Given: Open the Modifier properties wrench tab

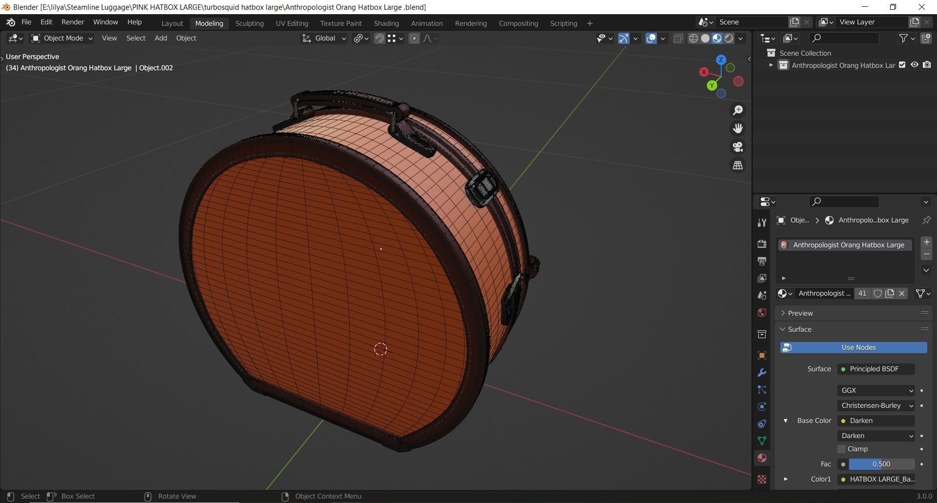Looking at the screenshot, I should (x=762, y=372).
